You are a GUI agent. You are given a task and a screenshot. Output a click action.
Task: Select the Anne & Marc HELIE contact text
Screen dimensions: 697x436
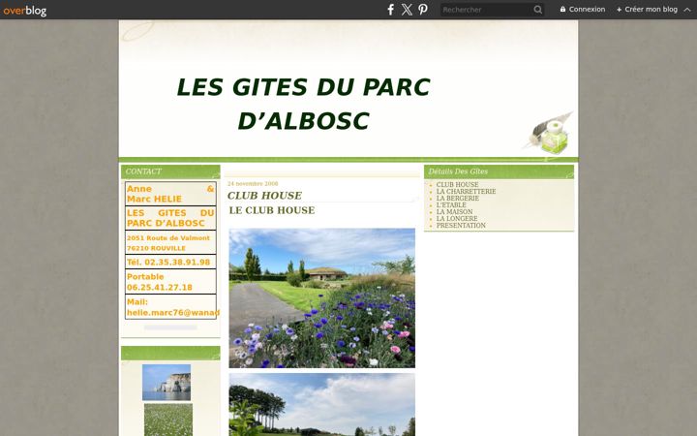pos(170,194)
